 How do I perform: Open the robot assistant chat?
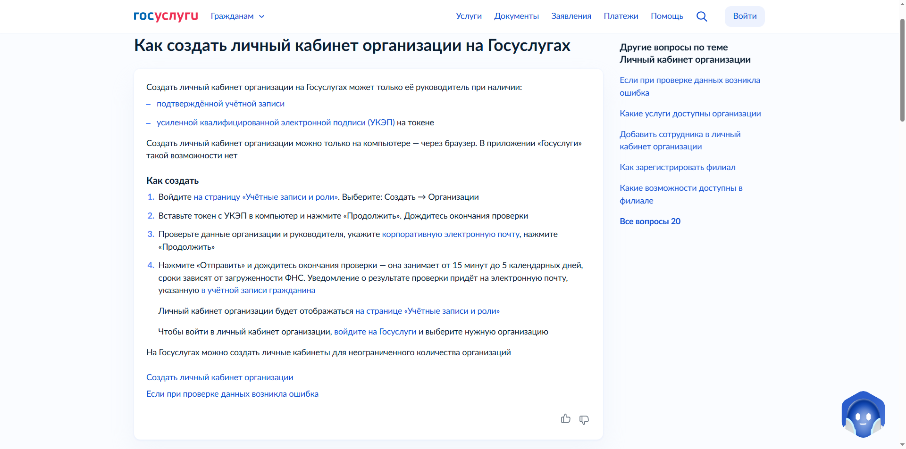(863, 415)
